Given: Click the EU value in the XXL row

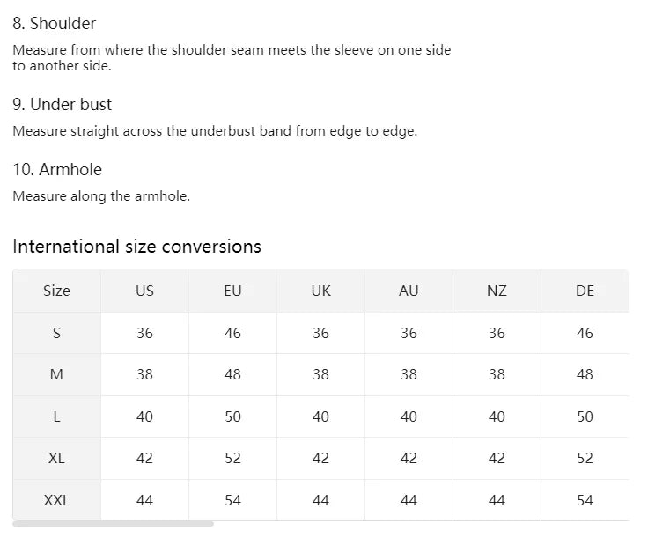Looking at the screenshot, I should pyautogui.click(x=232, y=500).
